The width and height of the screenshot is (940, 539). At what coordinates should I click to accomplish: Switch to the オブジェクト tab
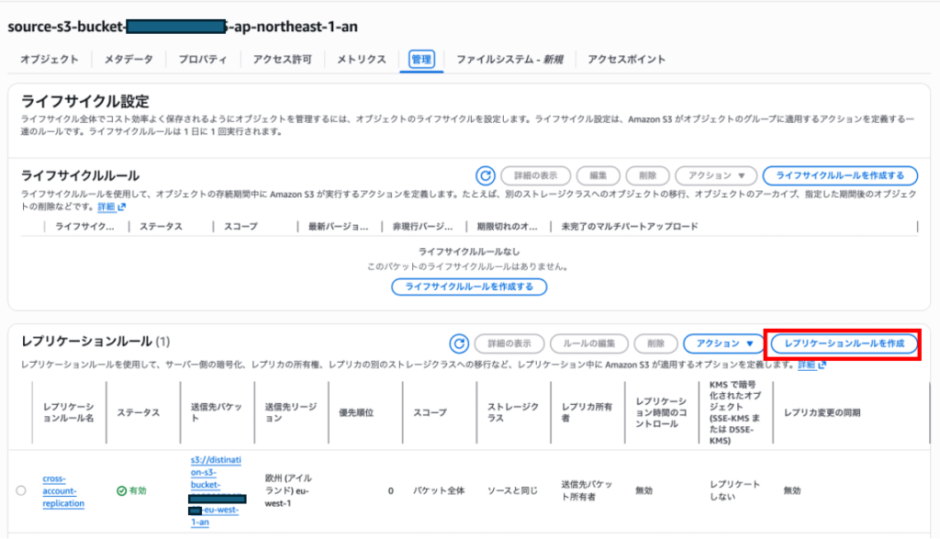coord(50,60)
